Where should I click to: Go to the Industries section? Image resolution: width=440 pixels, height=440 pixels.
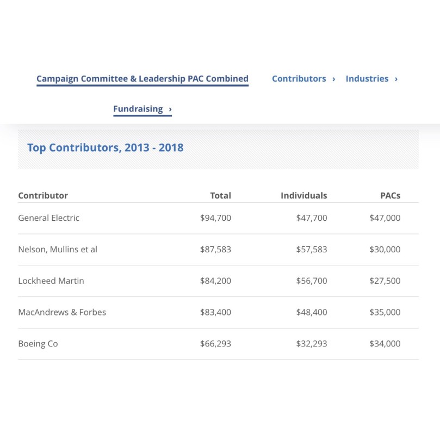pos(367,79)
